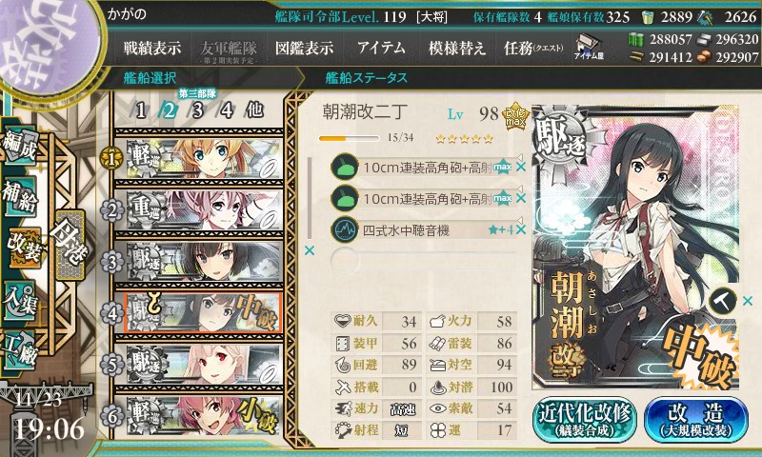Open the 任務 quest menu
The image size is (762, 457).
click(533, 48)
